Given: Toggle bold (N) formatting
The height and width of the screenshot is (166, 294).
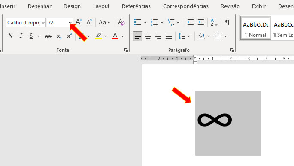Looking at the screenshot, I should (x=10, y=36).
